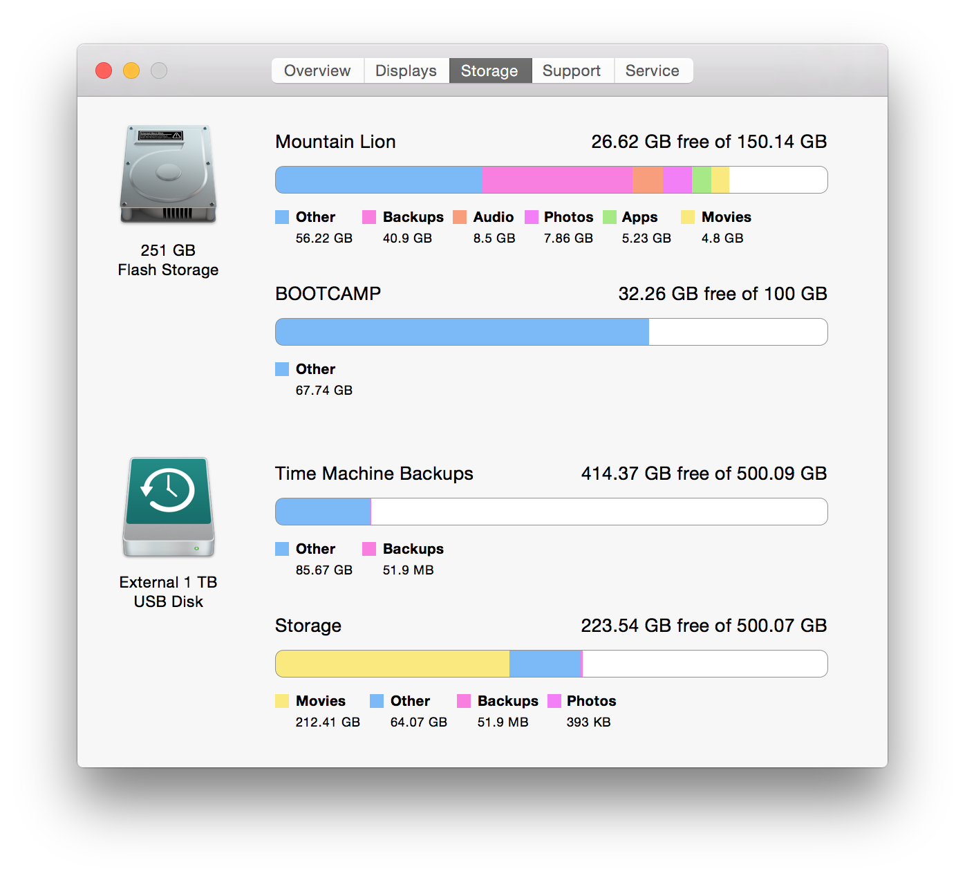Click the "67.74 GB" BOOTCAMP value
965x878 pixels.
click(324, 391)
